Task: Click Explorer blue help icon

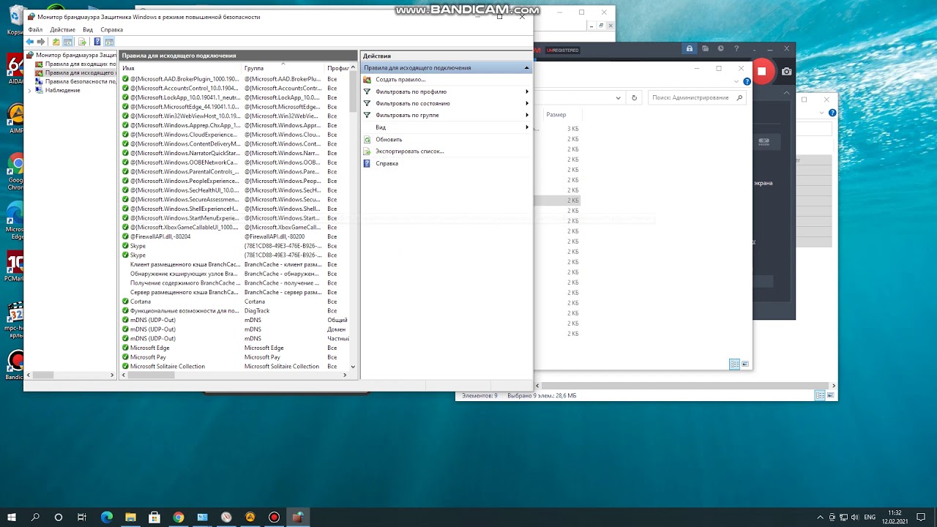Action: click(747, 81)
